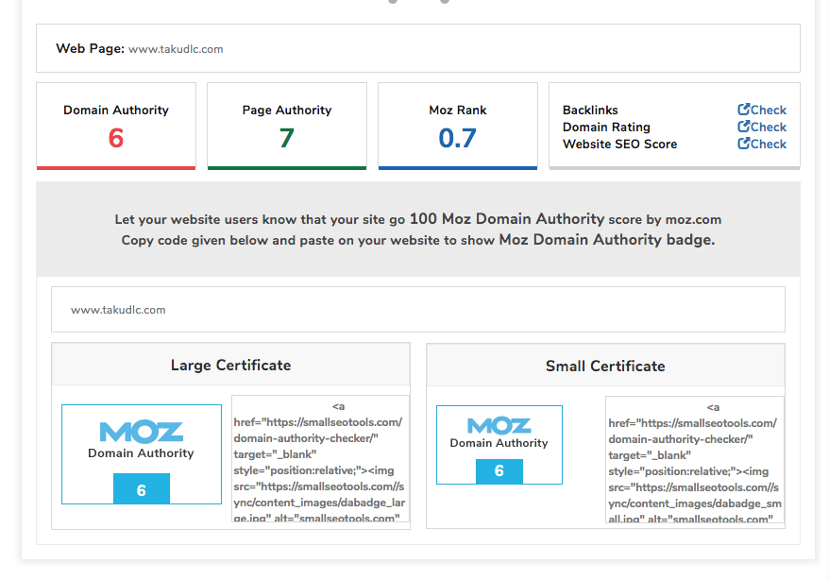Click the 'Copy code given below' instruction text
Screen dimensions: 829x580
(x=418, y=240)
